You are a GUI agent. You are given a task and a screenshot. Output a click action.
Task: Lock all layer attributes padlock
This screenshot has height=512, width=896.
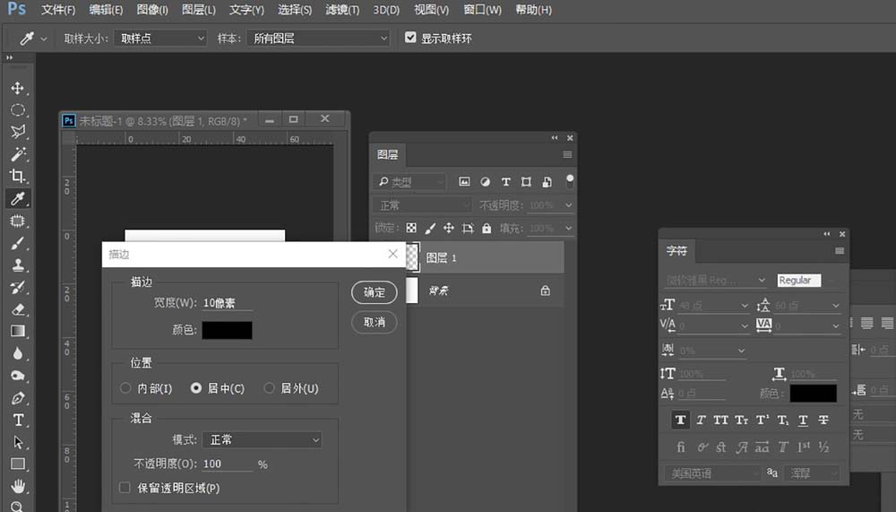(487, 229)
